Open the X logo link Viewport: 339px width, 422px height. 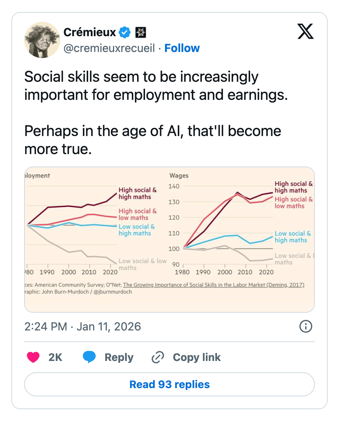(305, 32)
